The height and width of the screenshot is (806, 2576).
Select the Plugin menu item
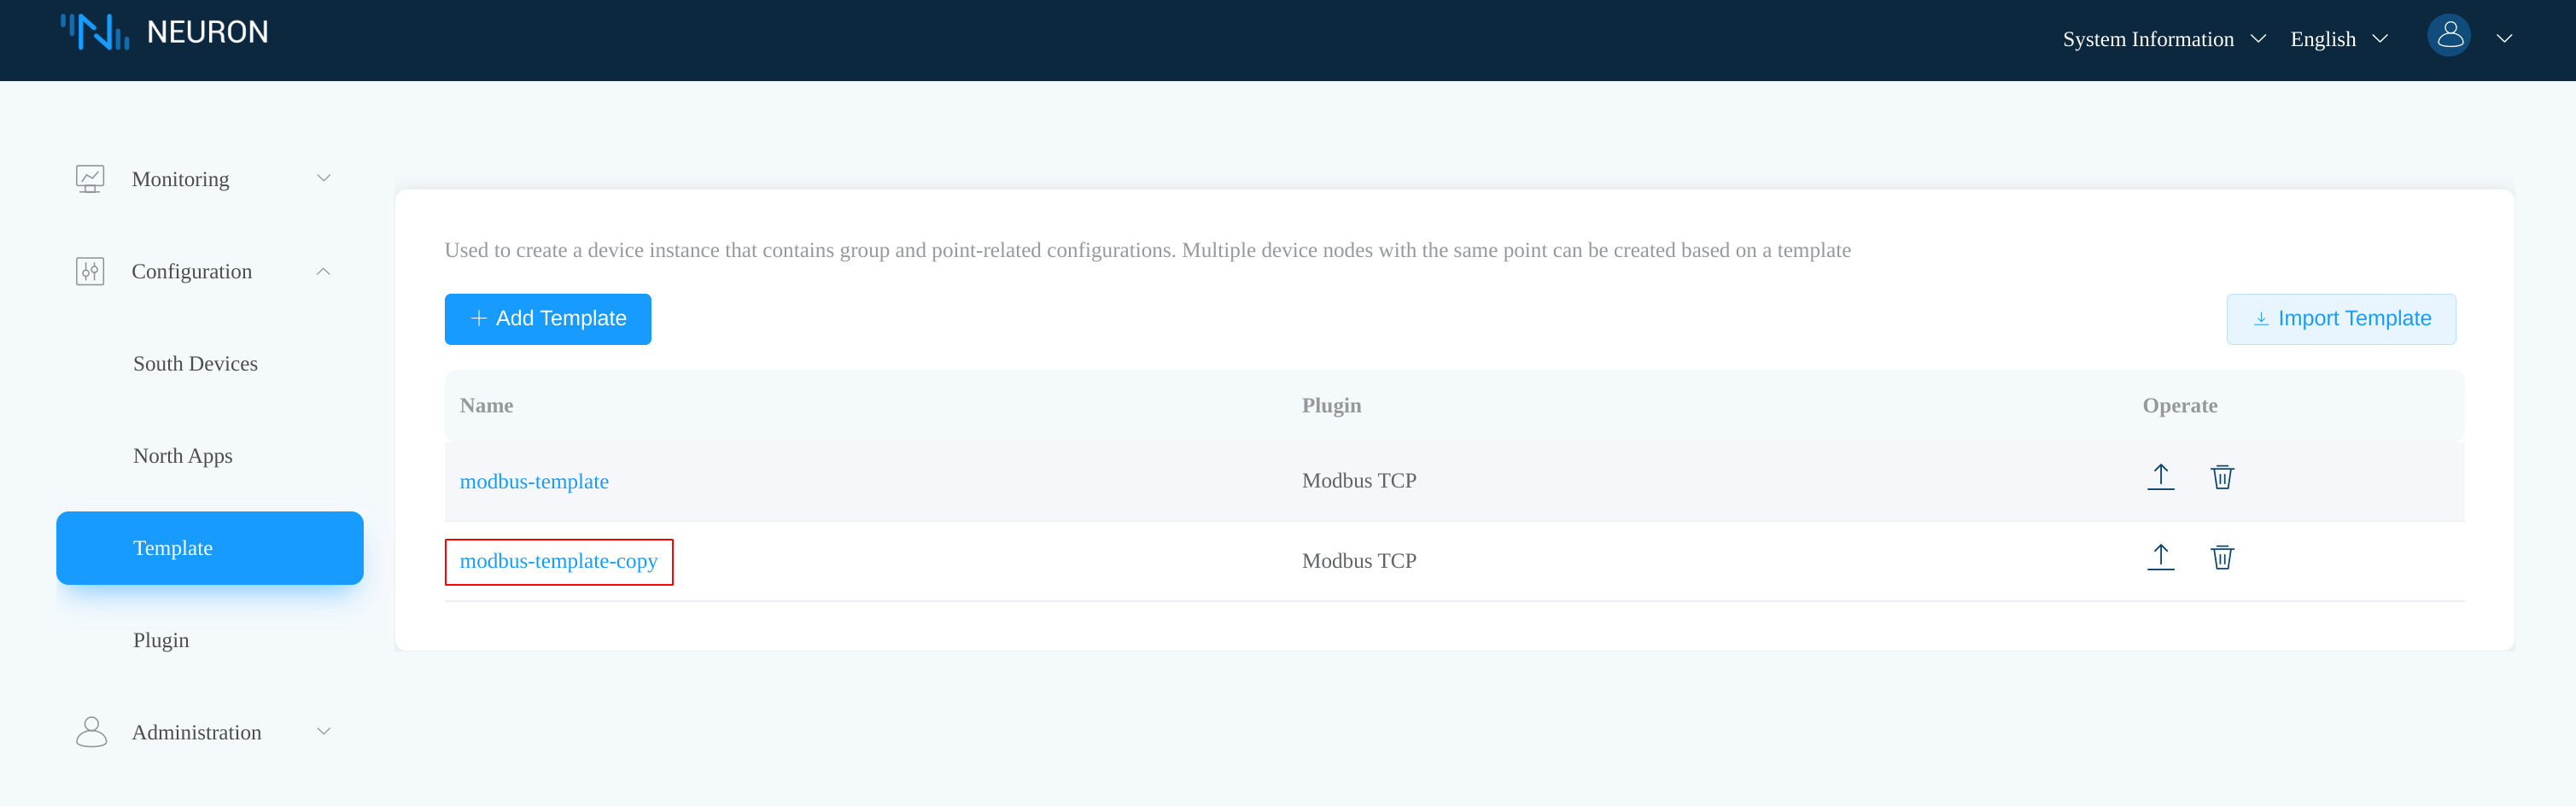click(x=161, y=640)
